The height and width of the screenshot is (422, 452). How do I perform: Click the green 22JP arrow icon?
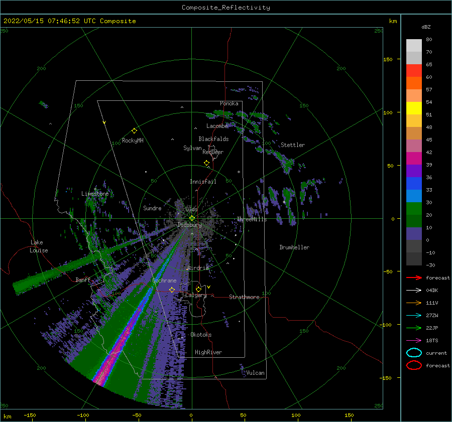(414, 328)
